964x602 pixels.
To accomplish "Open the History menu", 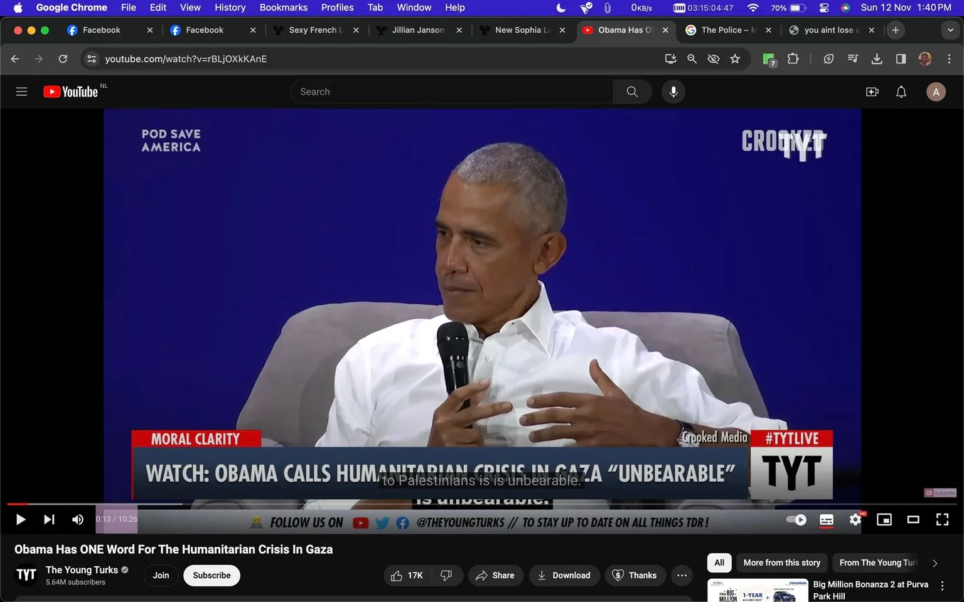I will click(x=230, y=8).
